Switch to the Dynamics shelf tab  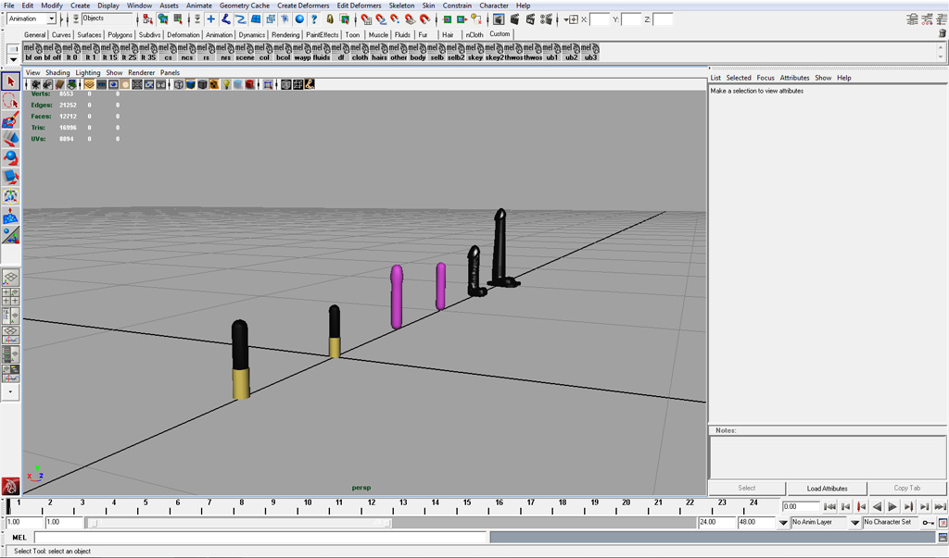pyautogui.click(x=251, y=34)
